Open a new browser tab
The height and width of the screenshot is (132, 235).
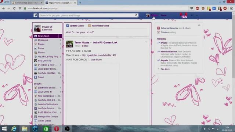tap(80, 3)
